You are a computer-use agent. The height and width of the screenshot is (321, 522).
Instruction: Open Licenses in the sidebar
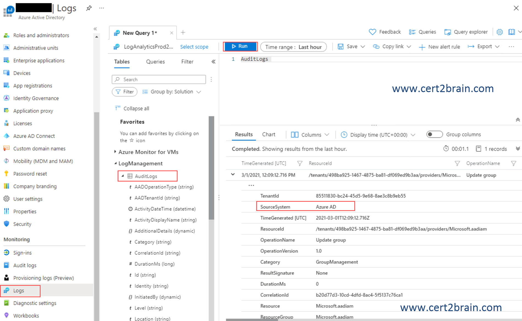coord(23,123)
